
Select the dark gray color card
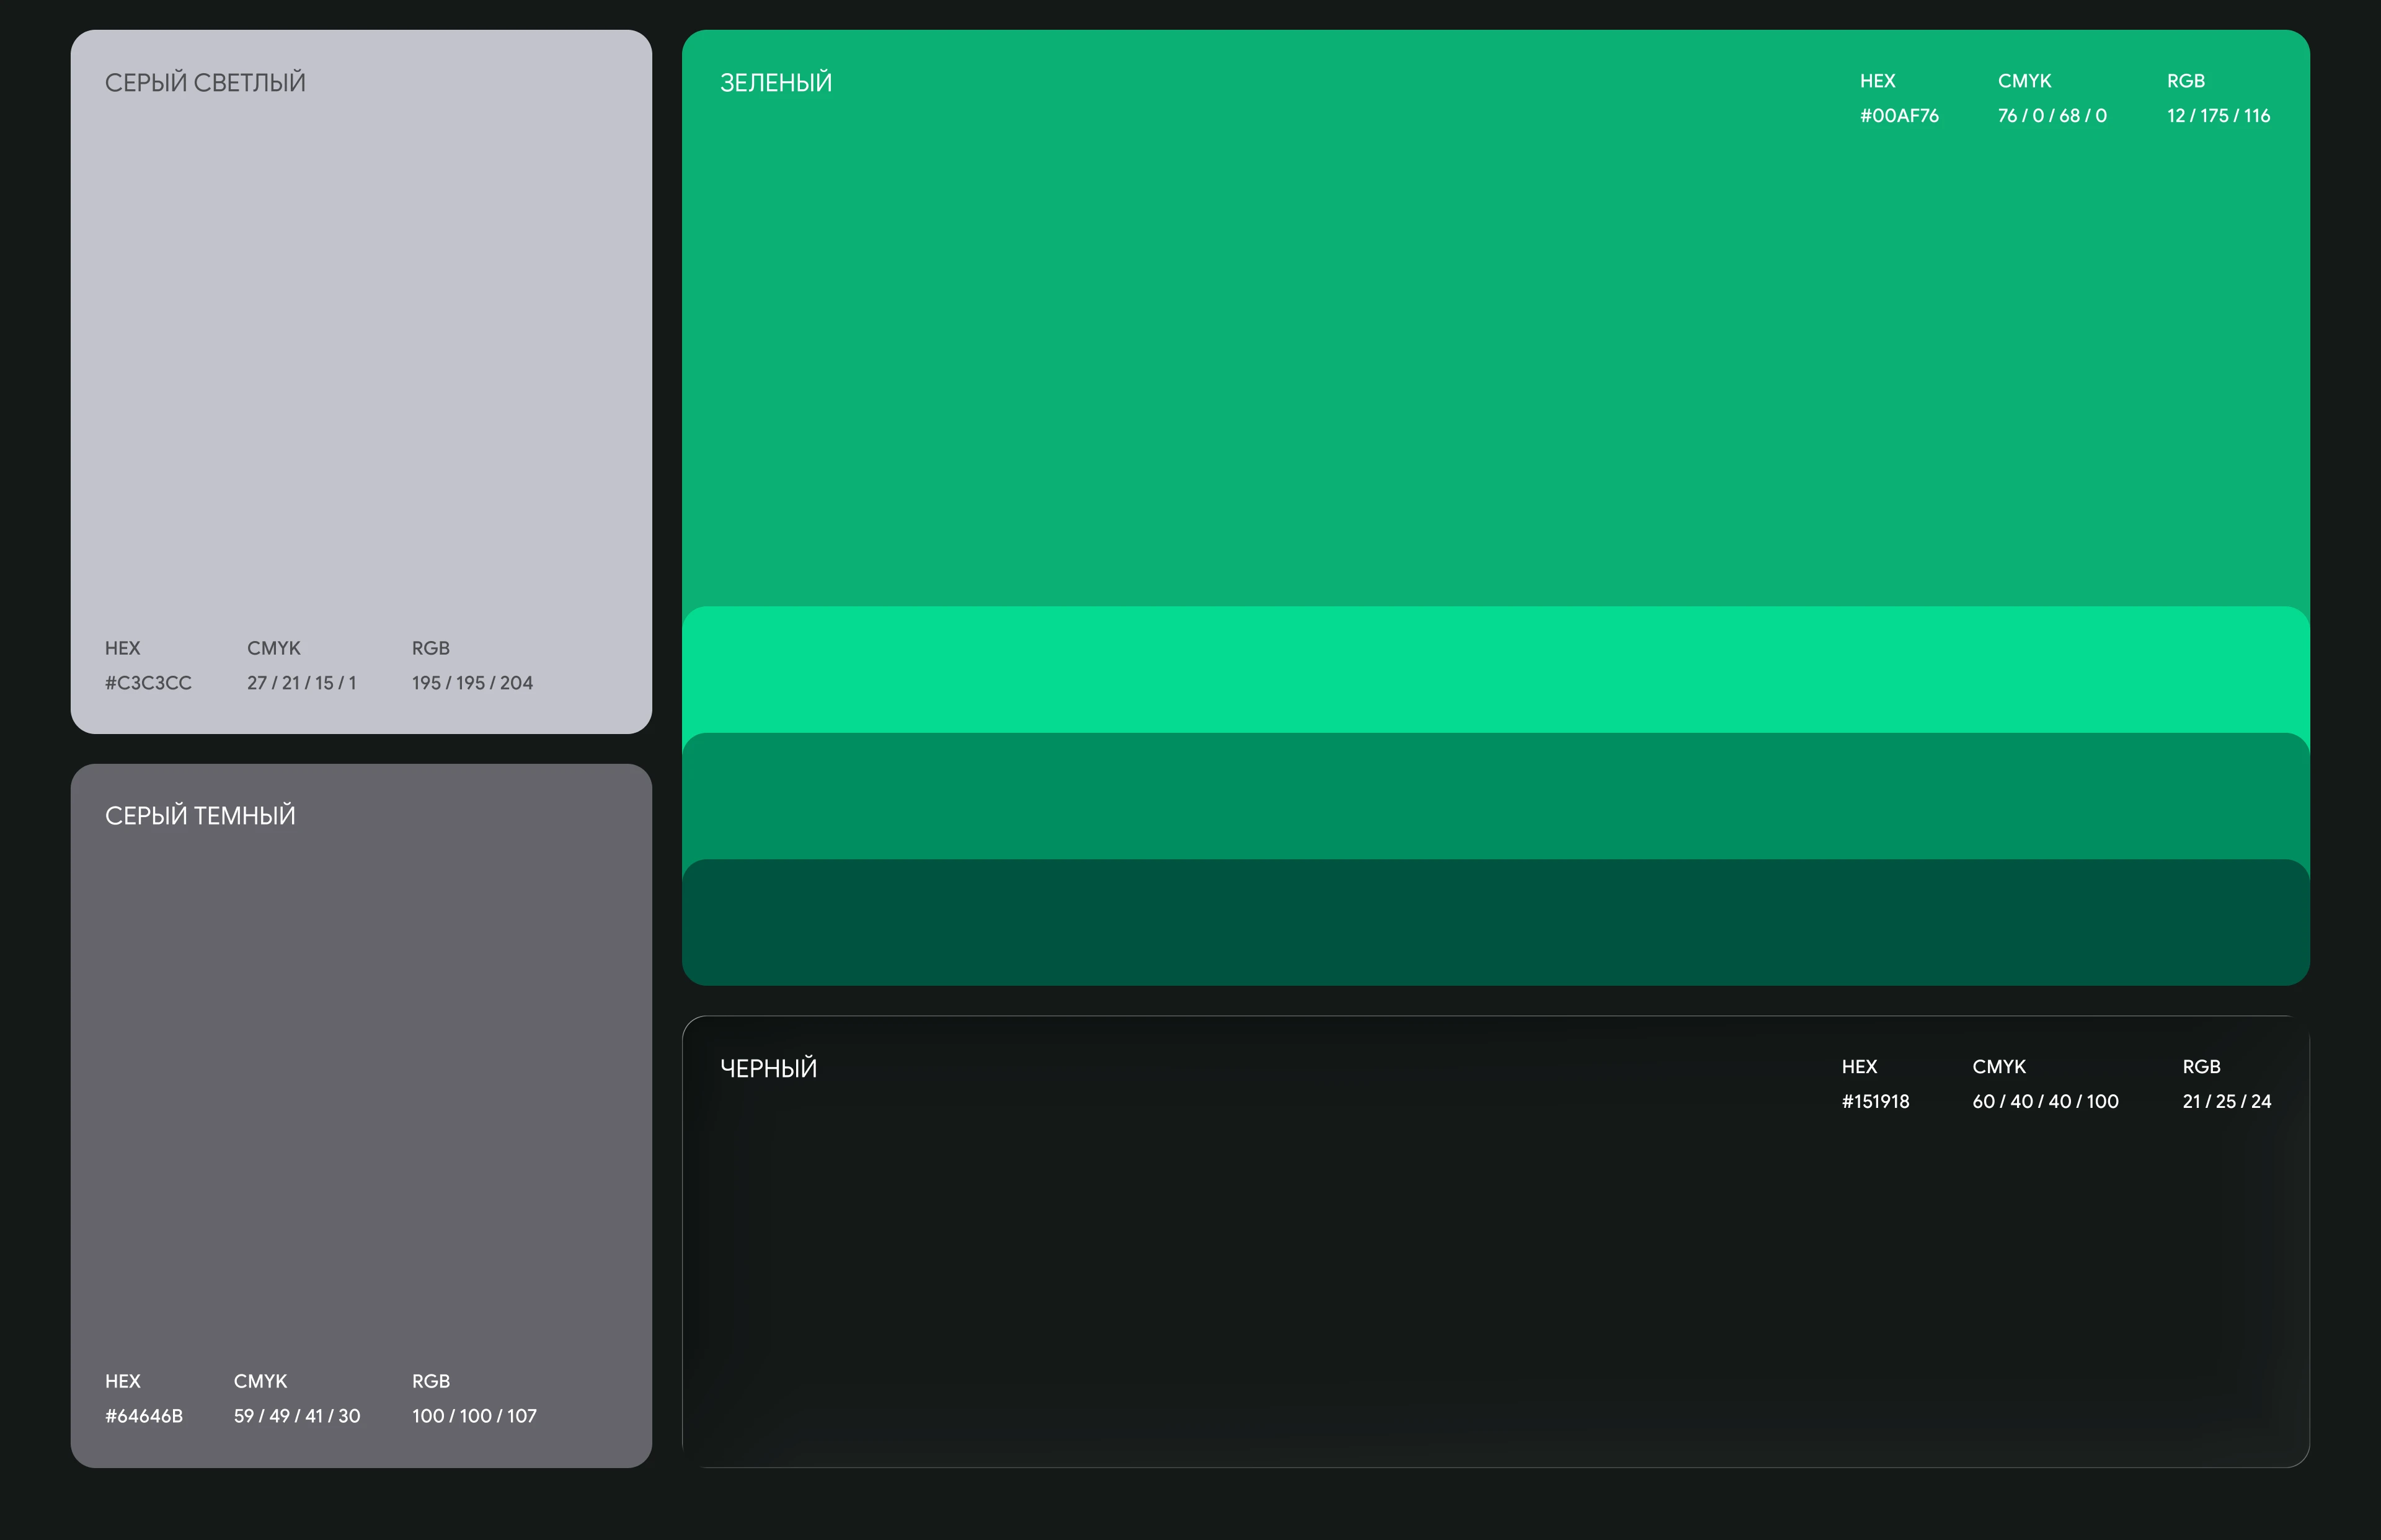point(361,1115)
